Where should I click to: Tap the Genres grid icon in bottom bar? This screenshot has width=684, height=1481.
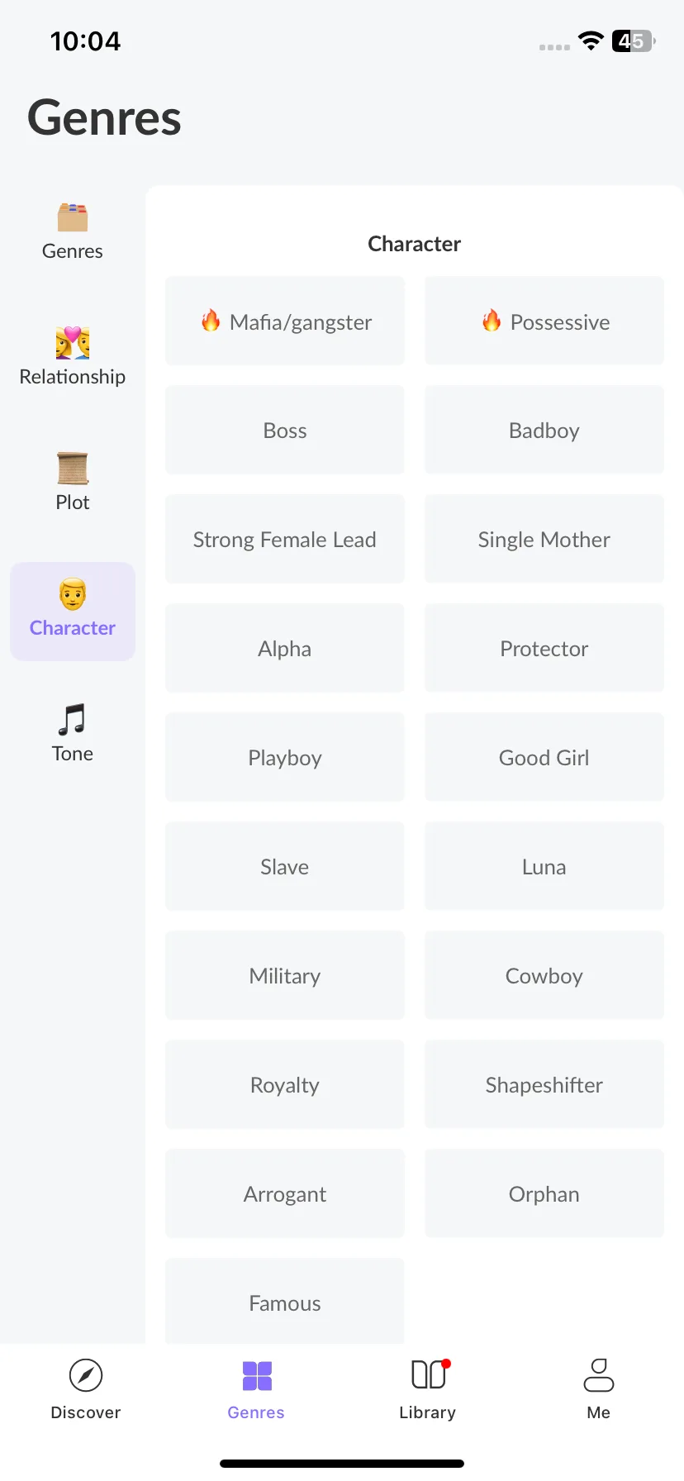pos(257,1376)
